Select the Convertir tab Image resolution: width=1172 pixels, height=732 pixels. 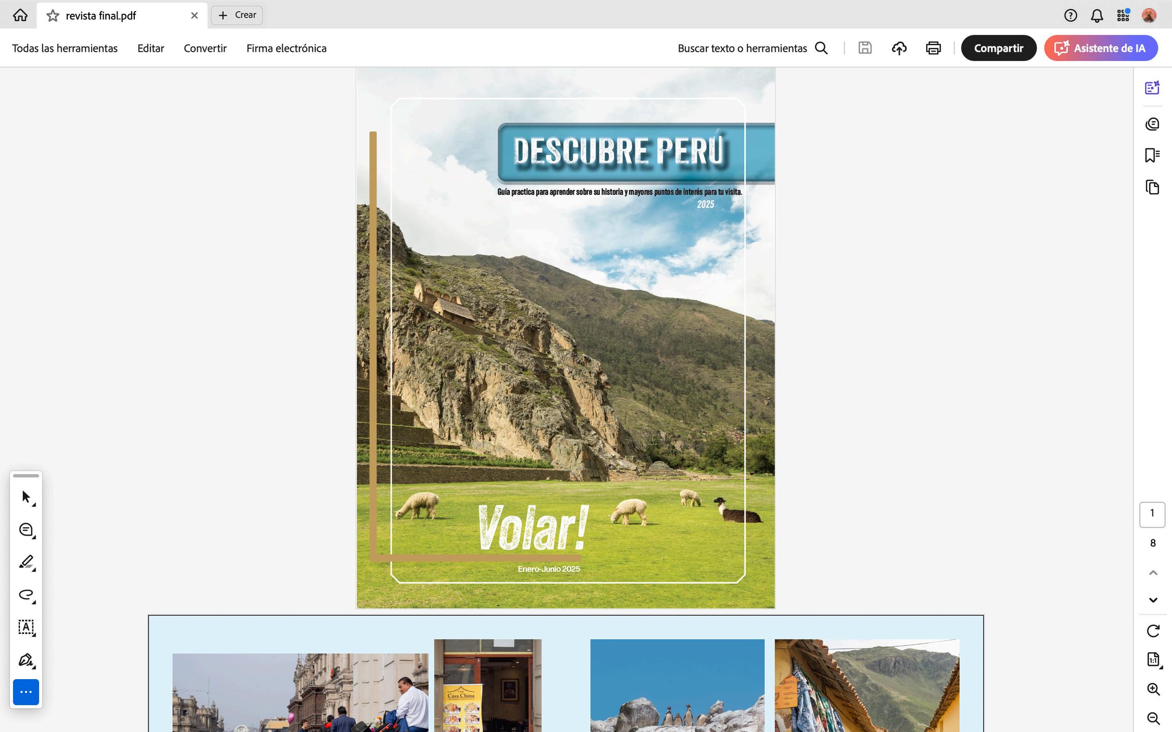point(205,48)
